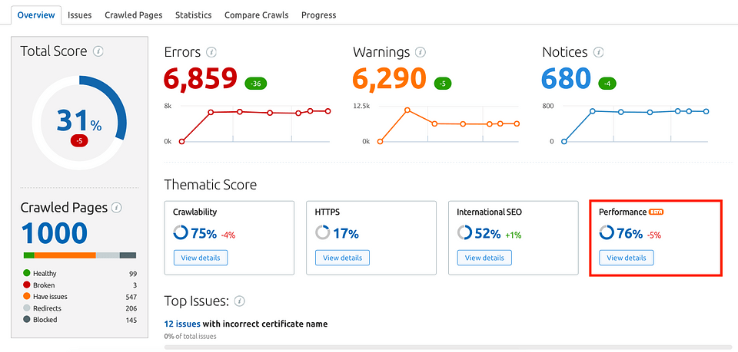The image size is (738, 352).
Task: Click the Total Score donut chart
Action: tap(79, 123)
